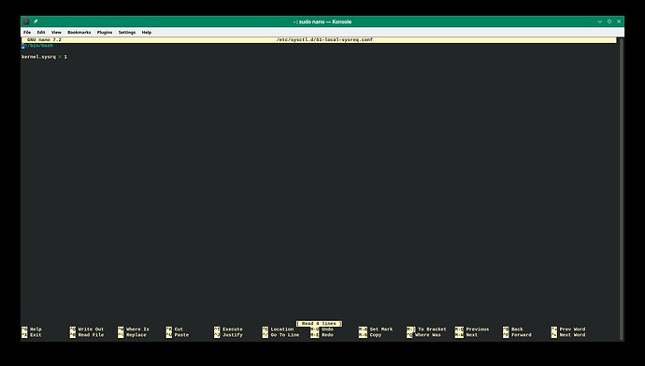Click the nano 'To Bracket' shortcut label

click(x=432, y=329)
